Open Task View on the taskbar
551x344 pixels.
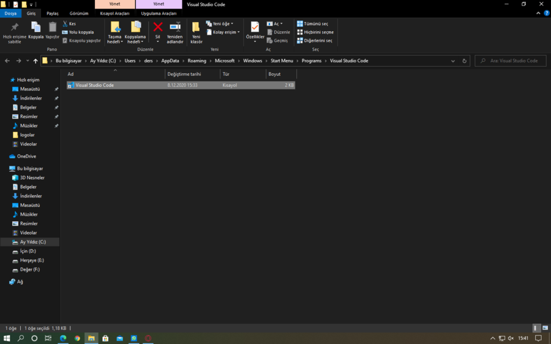point(48,338)
